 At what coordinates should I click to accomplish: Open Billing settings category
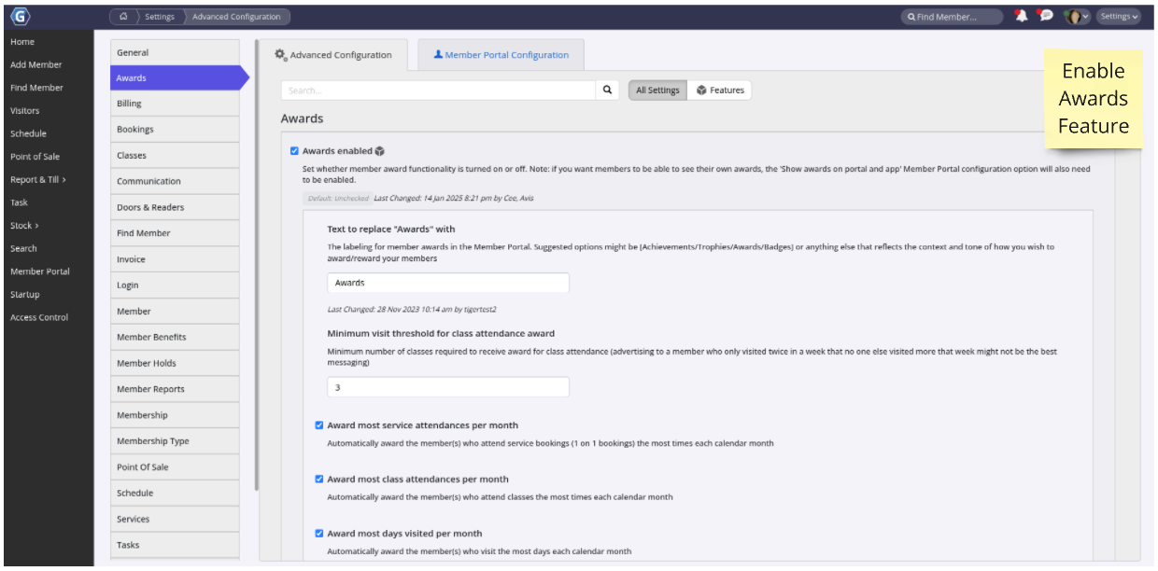coord(175,104)
